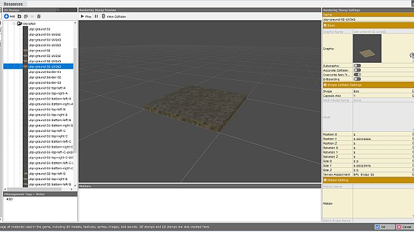The image size is (414, 232).
Task: Select ubp-ground-01-bottom-left-C in the tree
Action: [x=49, y=141]
